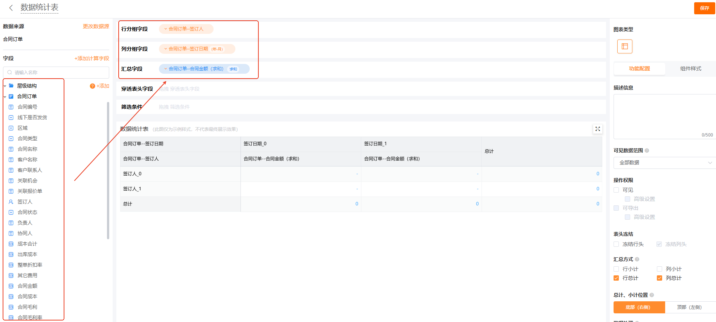Switch to the 组件样式 tab
The image size is (716, 322).
(x=690, y=68)
